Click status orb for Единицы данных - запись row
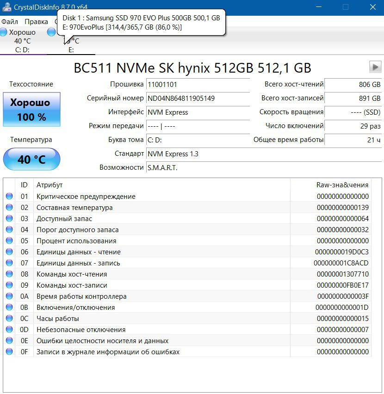 [x=9, y=263]
